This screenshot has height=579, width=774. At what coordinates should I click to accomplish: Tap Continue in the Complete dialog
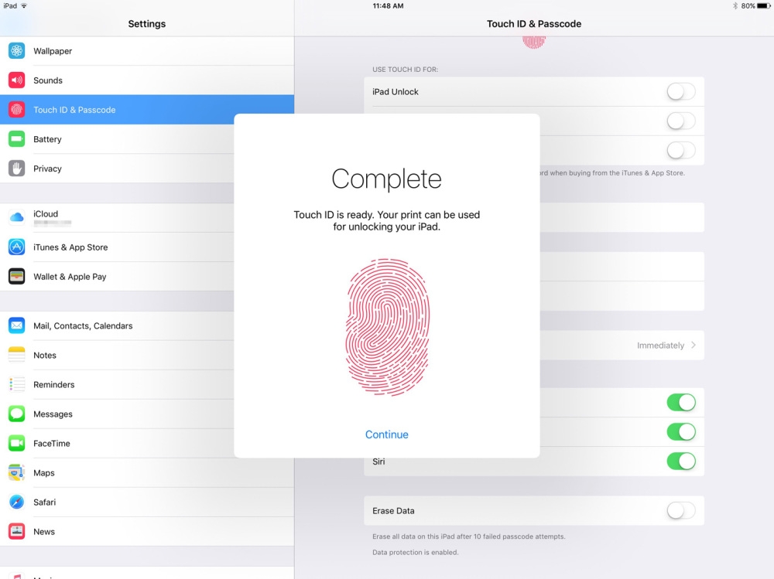pyautogui.click(x=387, y=434)
